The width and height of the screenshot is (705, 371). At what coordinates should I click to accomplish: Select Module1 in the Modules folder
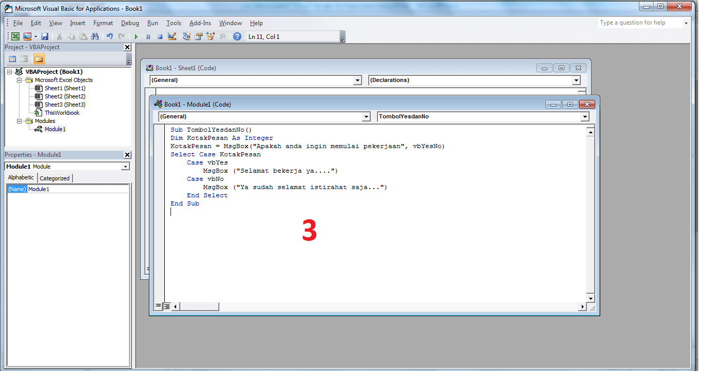[x=55, y=129]
